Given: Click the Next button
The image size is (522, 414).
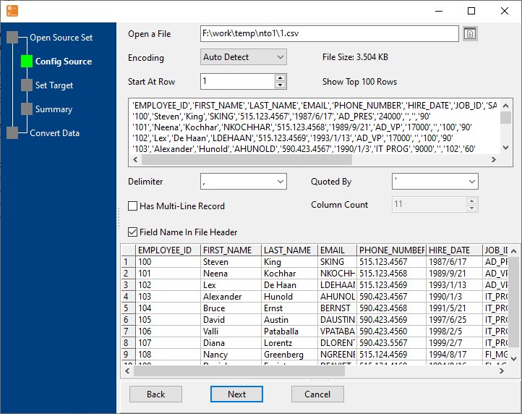Looking at the screenshot, I should [236, 394].
